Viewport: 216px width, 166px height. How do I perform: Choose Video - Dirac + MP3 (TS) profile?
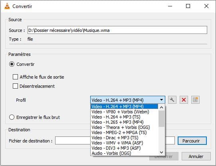pos(124,138)
